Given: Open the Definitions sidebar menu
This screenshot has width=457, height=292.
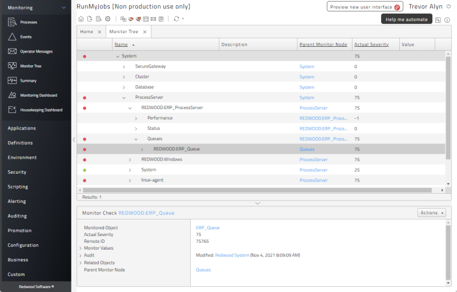Looking at the screenshot, I should coord(20,143).
